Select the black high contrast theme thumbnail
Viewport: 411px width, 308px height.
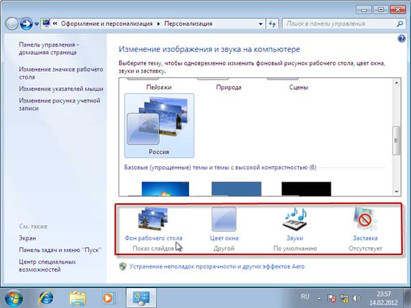(x=306, y=189)
